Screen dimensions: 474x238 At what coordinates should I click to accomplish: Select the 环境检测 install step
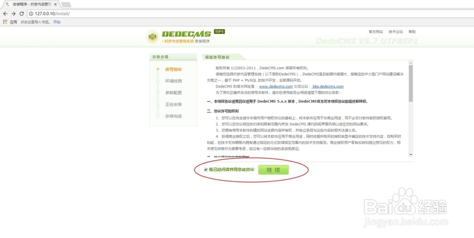coord(173,81)
